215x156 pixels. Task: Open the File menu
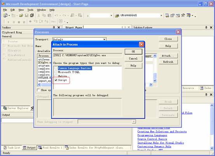[x=5, y=10]
